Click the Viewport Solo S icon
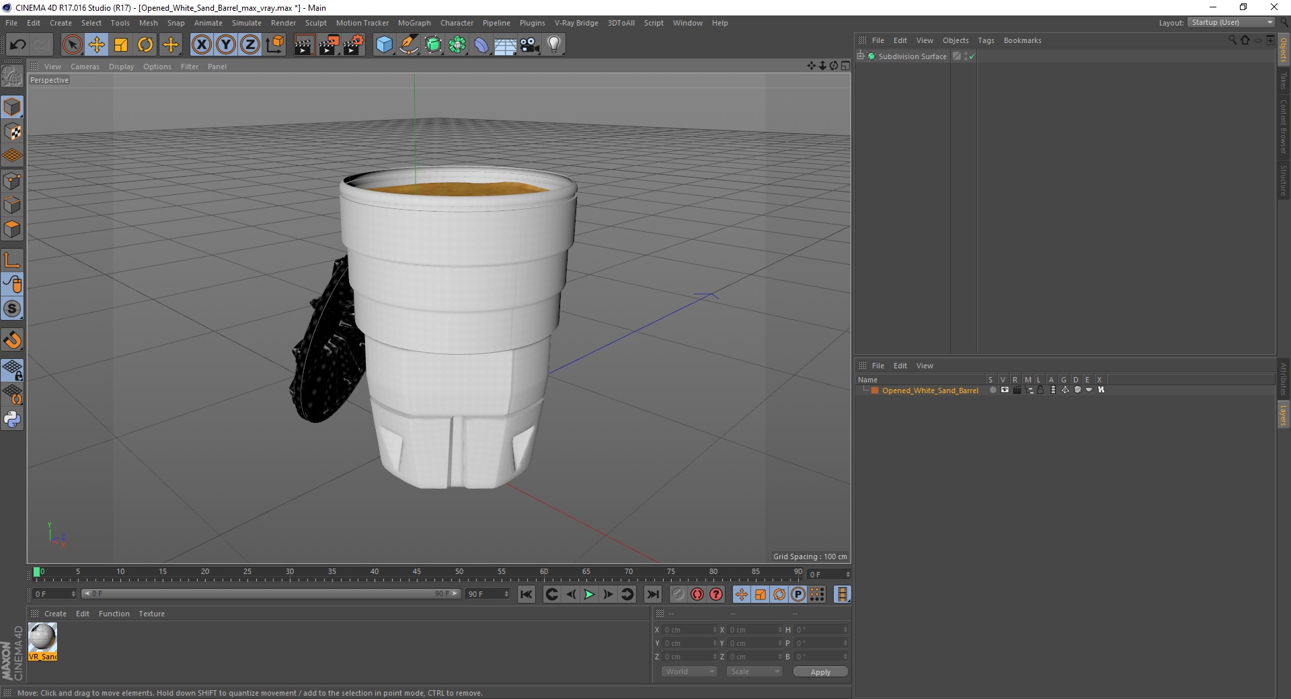The width and height of the screenshot is (1291, 699). pyautogui.click(x=12, y=309)
